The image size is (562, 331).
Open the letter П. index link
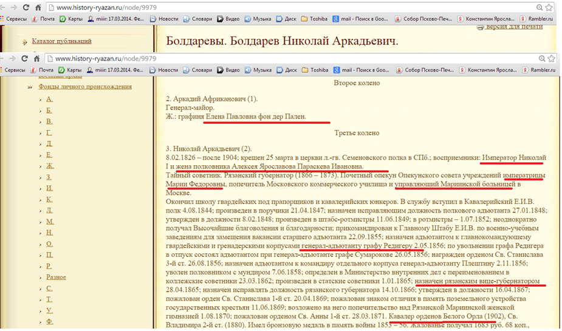click(49, 254)
